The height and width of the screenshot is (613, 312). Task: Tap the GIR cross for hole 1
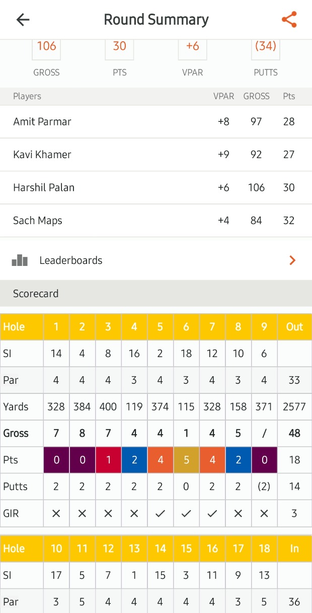[56, 513]
